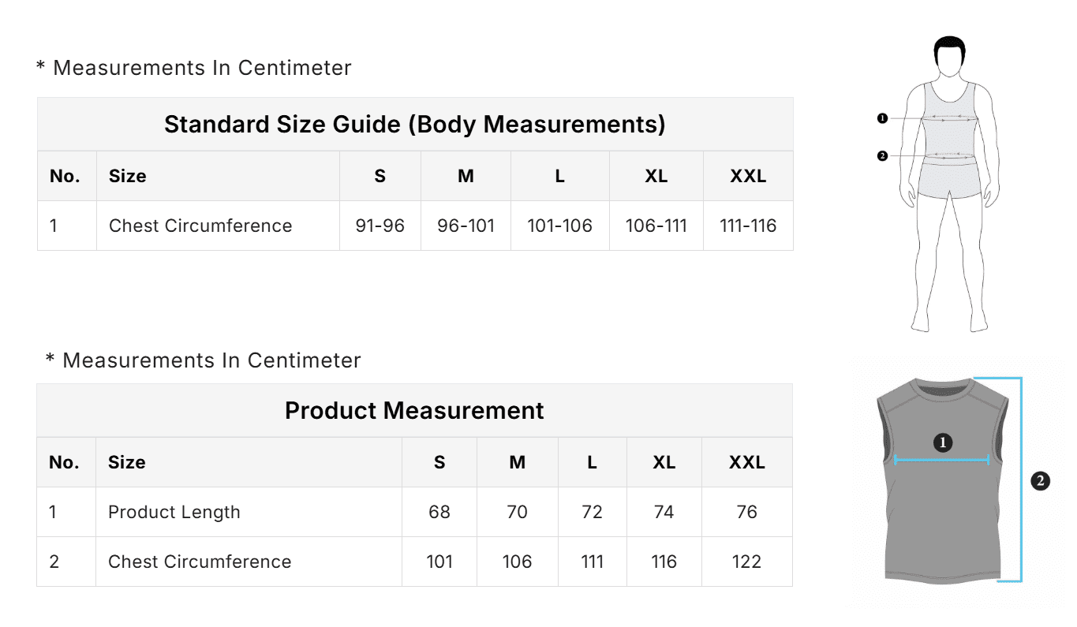
Task: Click the blue vertical length line
Action: point(1021,480)
